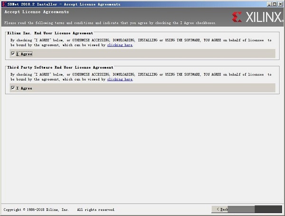Click the installer title bar icon
This screenshot has width=285, height=216.
pos(4,4)
